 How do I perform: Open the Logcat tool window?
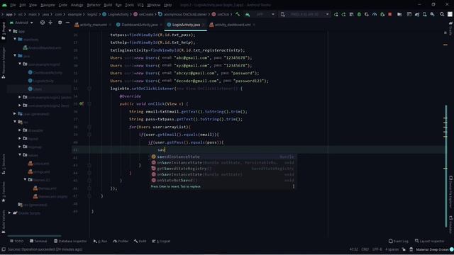161,241
